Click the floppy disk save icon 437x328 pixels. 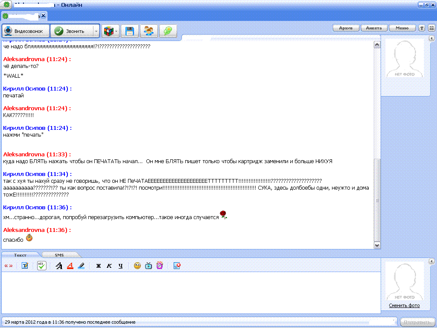[130, 31]
